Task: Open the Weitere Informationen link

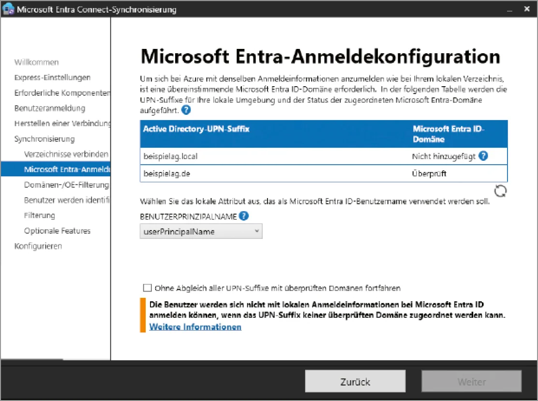Action: 195,327
